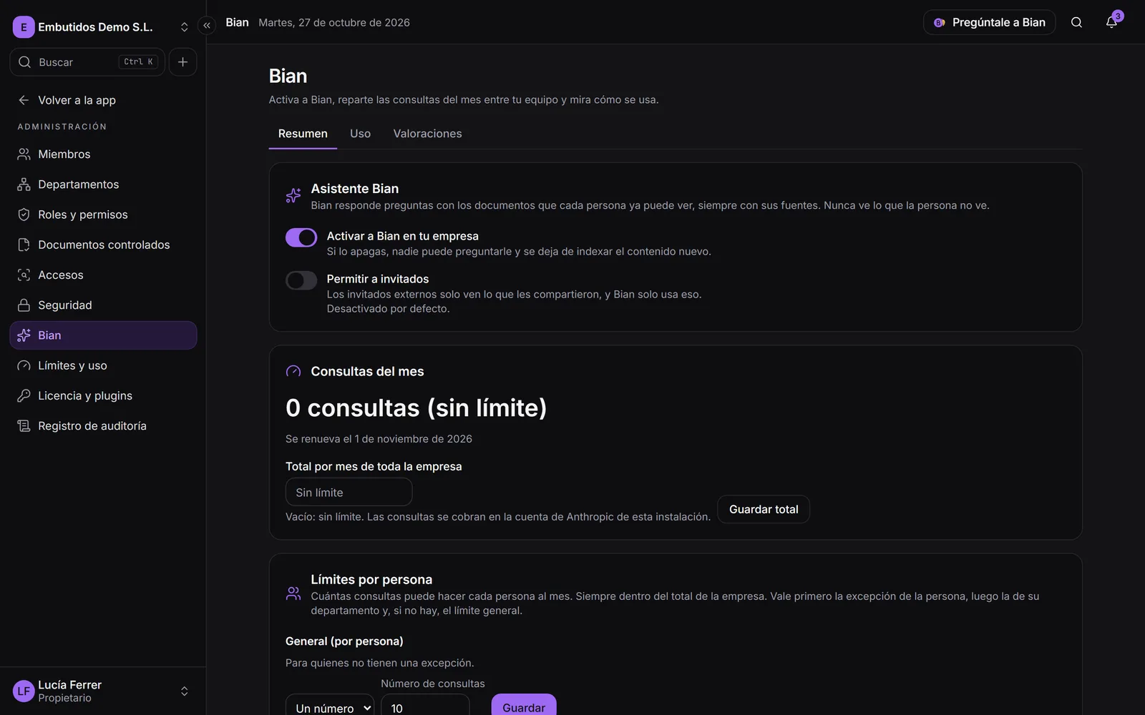The width and height of the screenshot is (1145, 715).
Task: Click the search magnifier icon in header
Action: 1076,22
